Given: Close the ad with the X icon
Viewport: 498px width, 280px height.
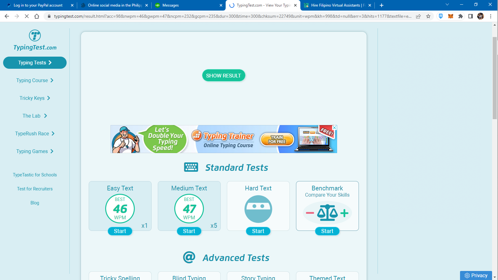Looking at the screenshot, I should (x=335, y=128).
